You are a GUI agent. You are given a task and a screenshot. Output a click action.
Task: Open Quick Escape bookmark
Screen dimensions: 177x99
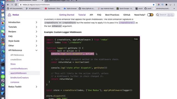125,9
